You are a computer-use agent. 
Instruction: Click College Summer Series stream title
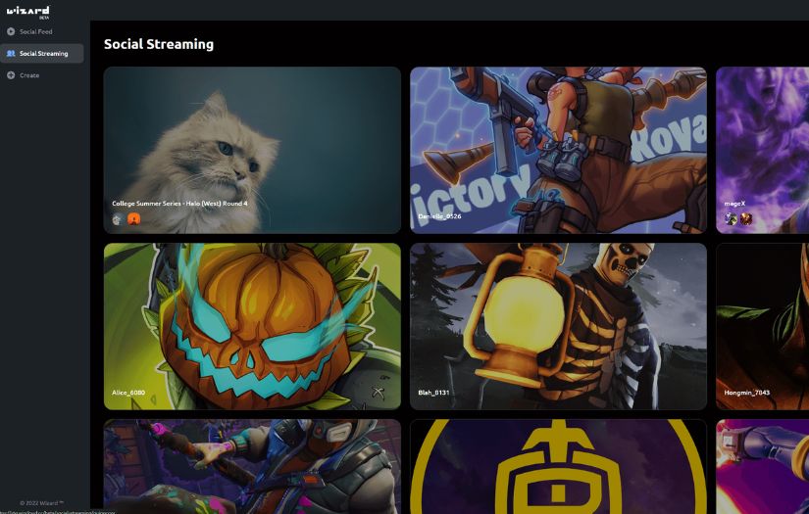coord(179,204)
